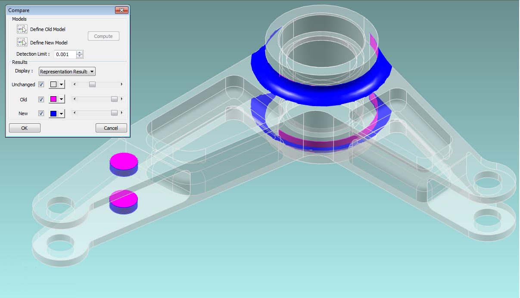
Task: Decrease Detection Limit with the down arrow
Action: (x=80, y=56)
